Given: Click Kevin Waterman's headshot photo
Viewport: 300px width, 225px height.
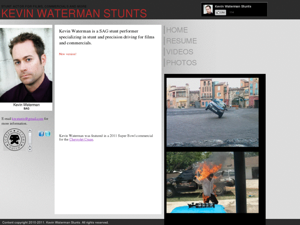Looking at the screenshot, I should tap(26, 65).
